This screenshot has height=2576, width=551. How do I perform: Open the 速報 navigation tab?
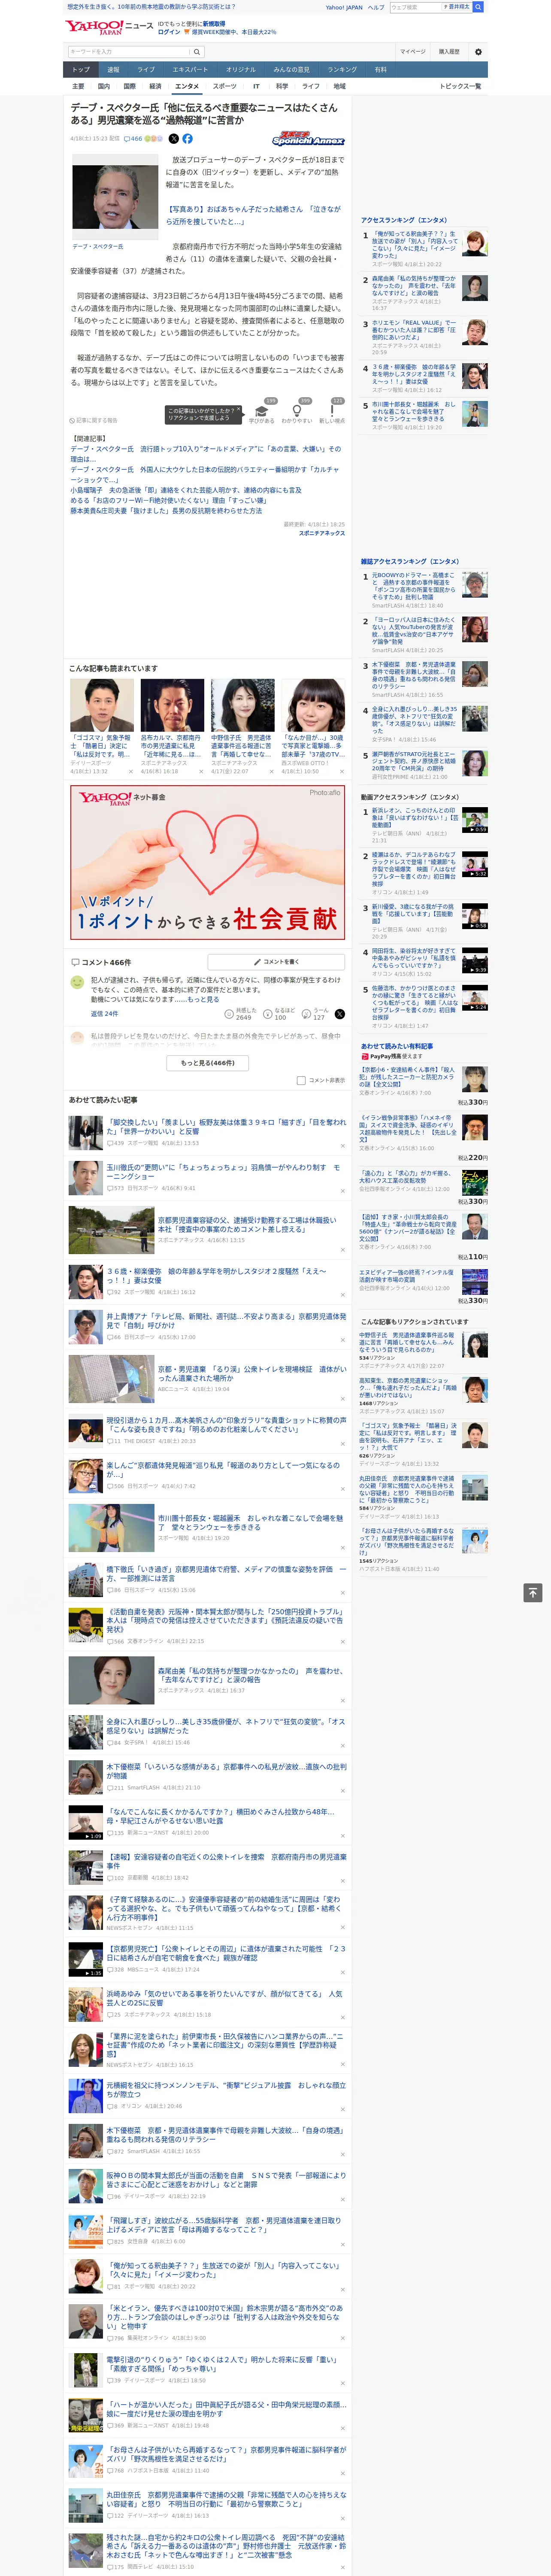click(x=113, y=70)
